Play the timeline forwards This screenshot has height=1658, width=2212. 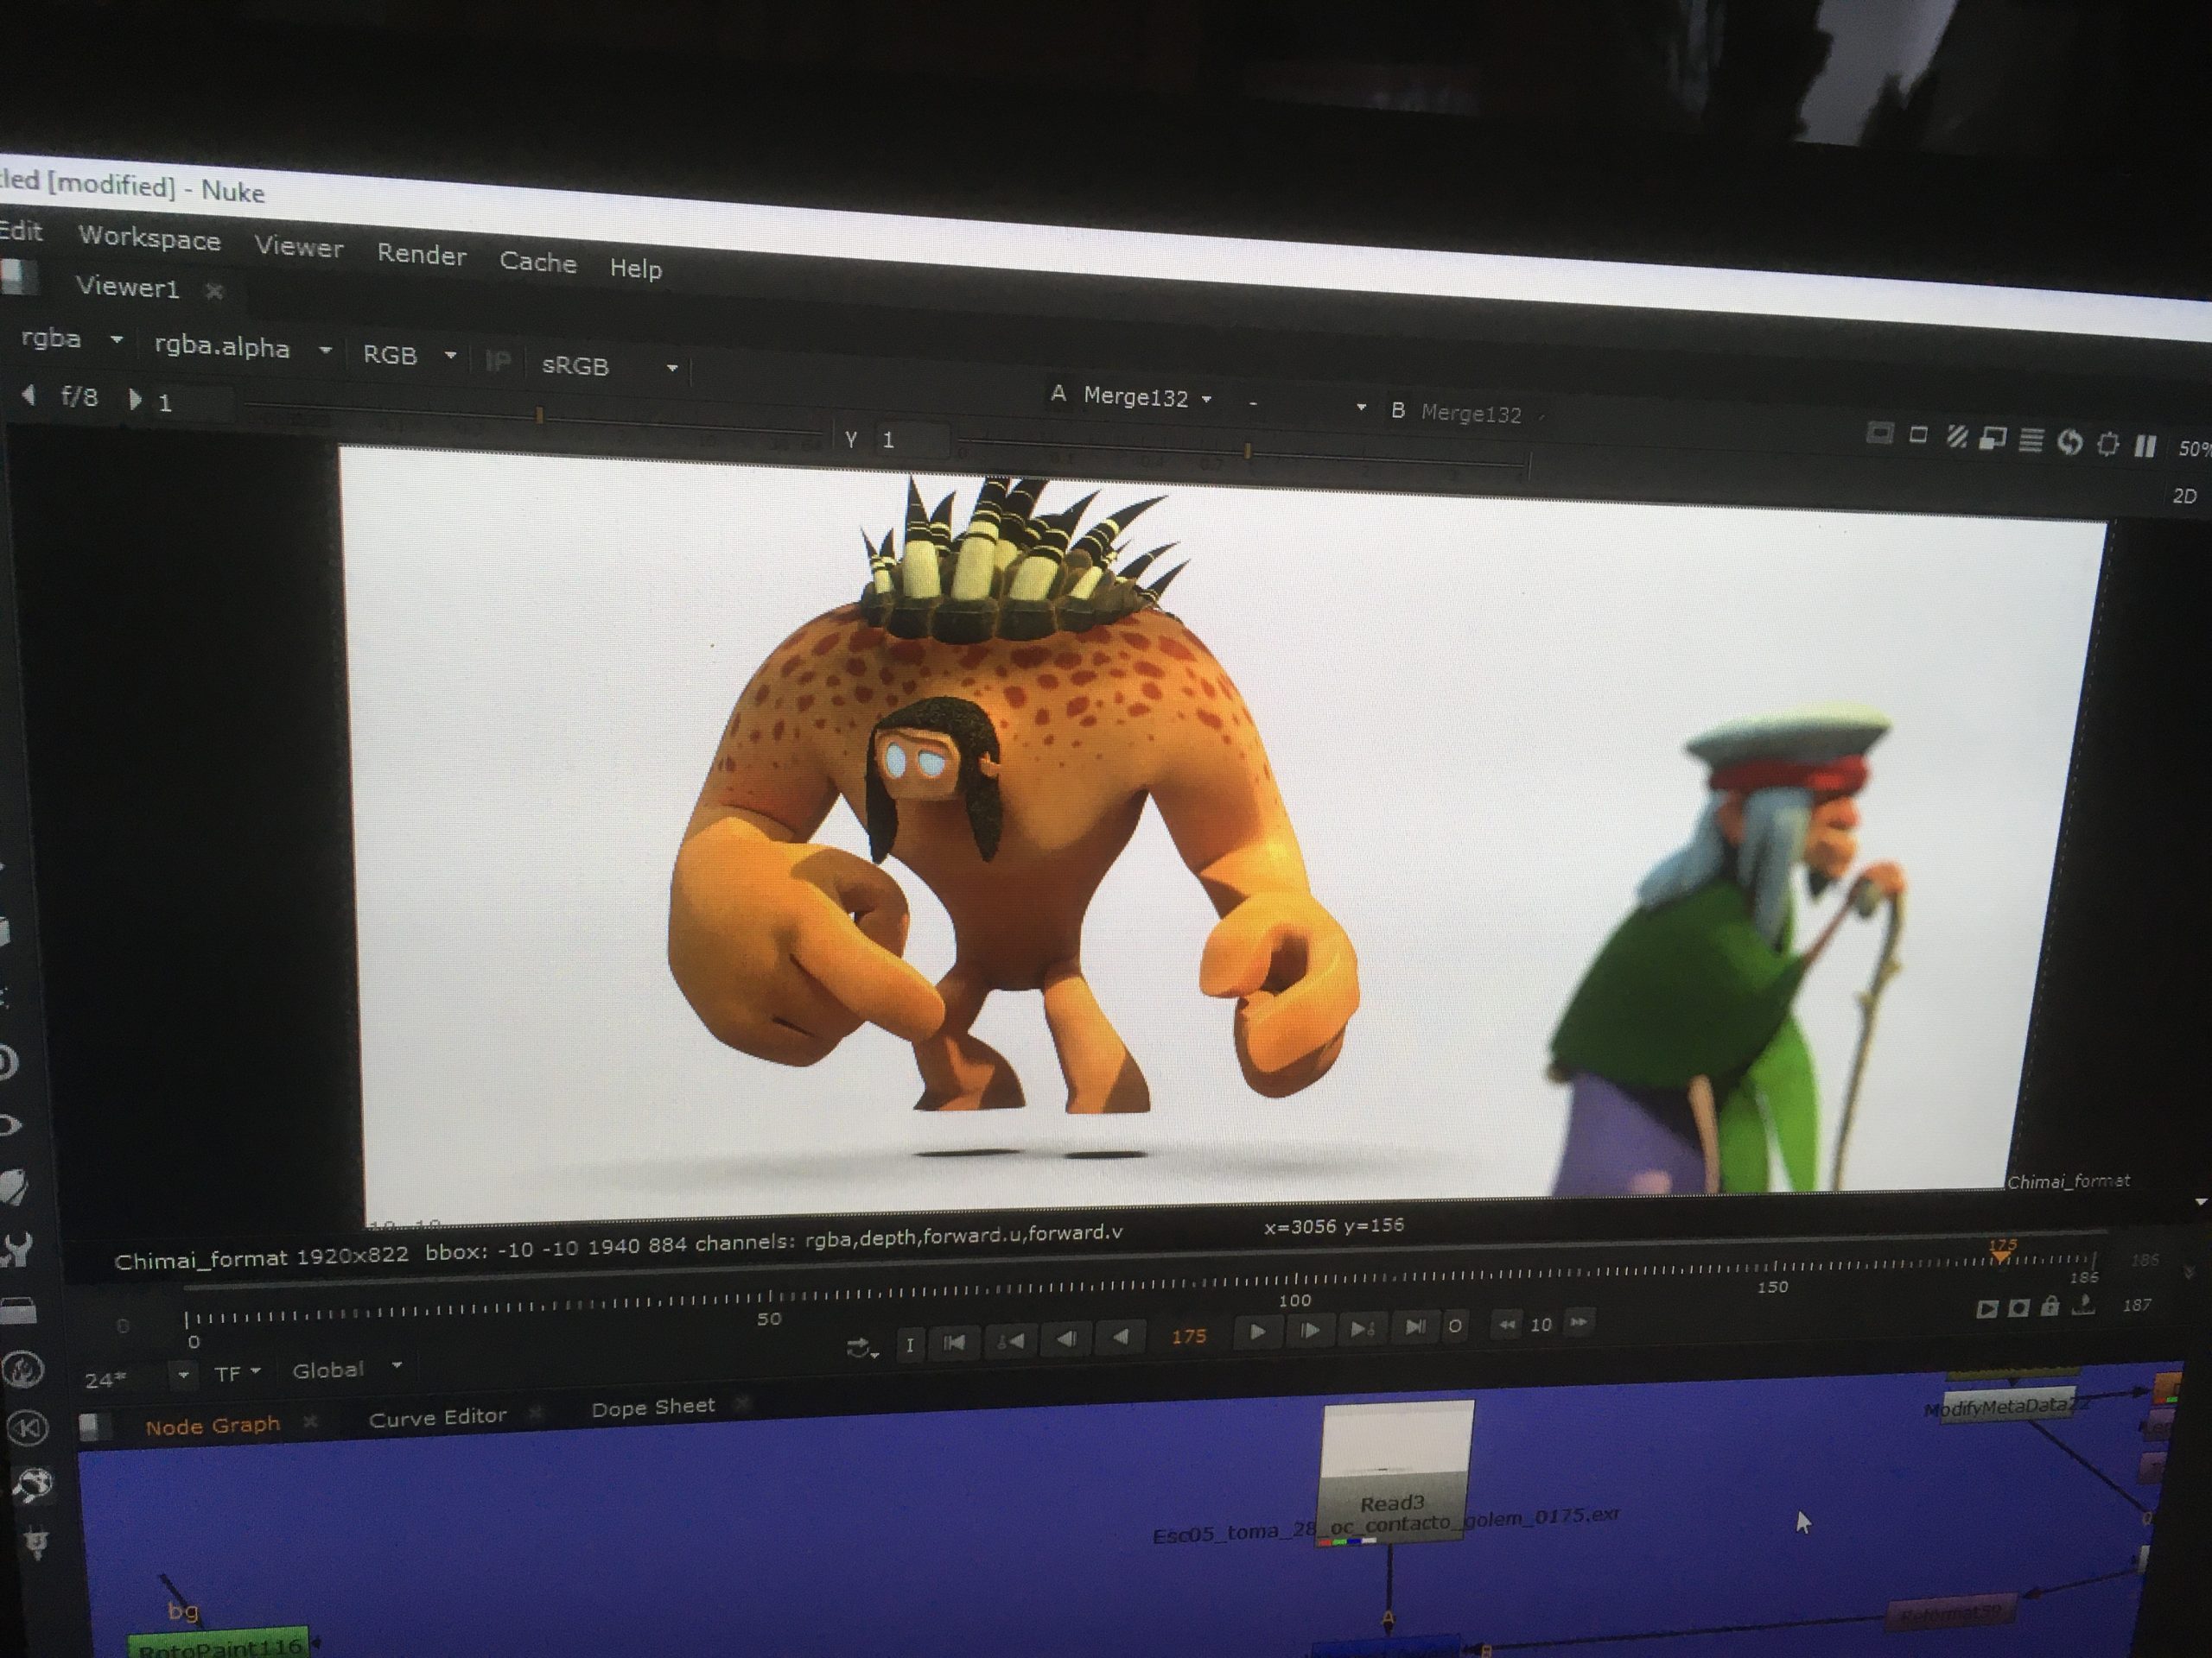click(x=1258, y=1332)
